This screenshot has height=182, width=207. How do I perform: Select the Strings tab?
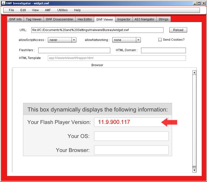[163, 19]
